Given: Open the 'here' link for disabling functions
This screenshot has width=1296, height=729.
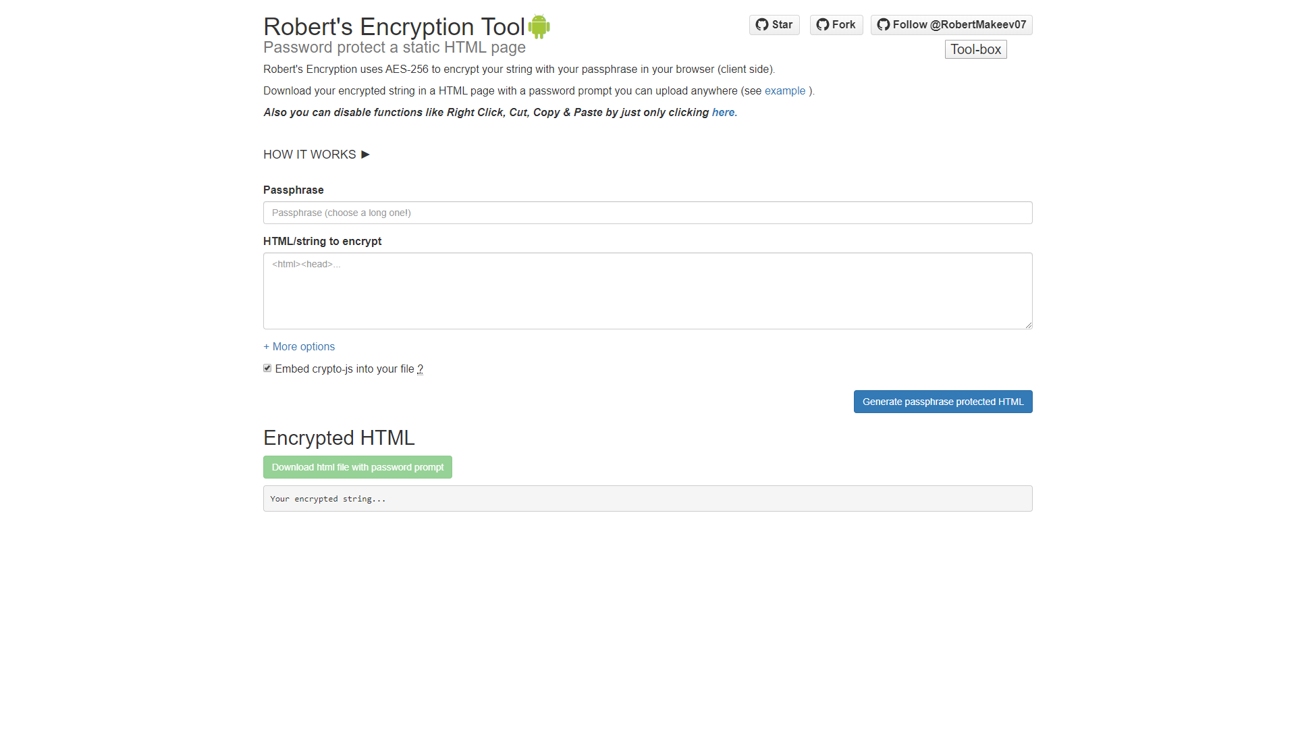Looking at the screenshot, I should pos(723,113).
